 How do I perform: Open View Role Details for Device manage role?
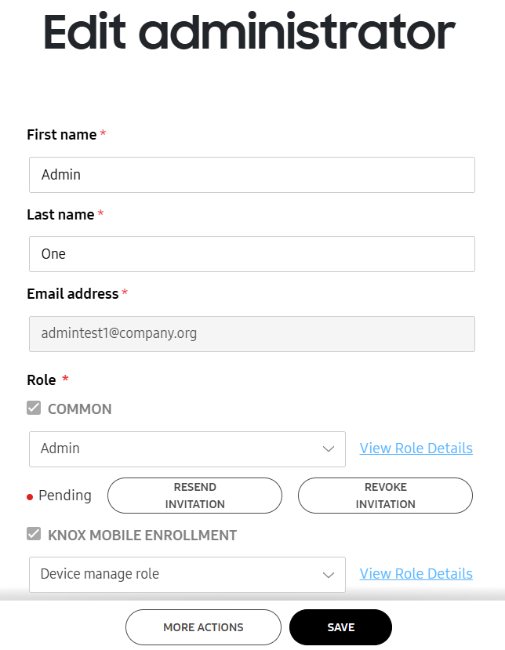click(x=416, y=573)
